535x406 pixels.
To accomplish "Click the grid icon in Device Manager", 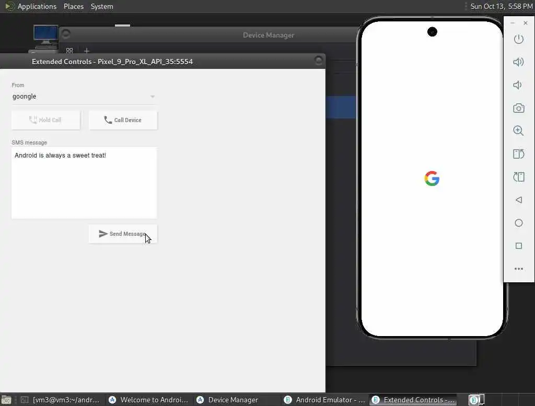I will pyautogui.click(x=69, y=51).
